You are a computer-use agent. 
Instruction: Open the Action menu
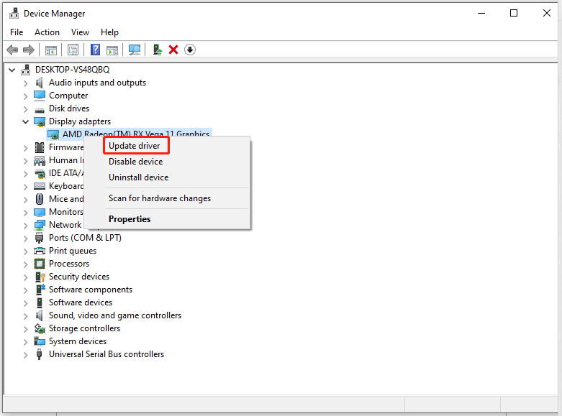coord(47,32)
